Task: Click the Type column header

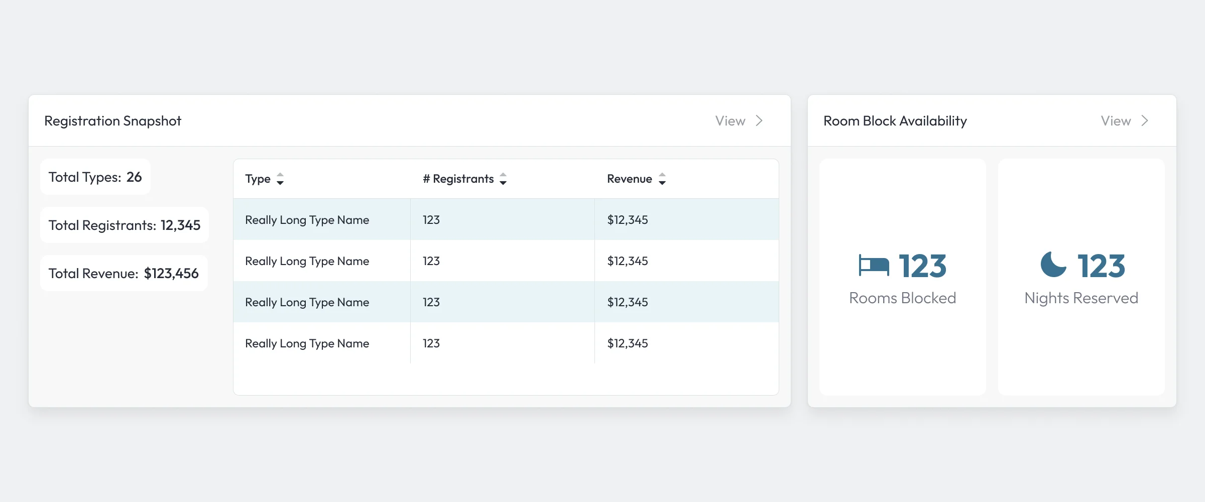Action: (258, 179)
